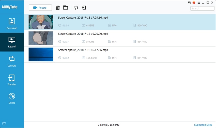Click the thumbnail of the 17.29.16 recording

41,22
